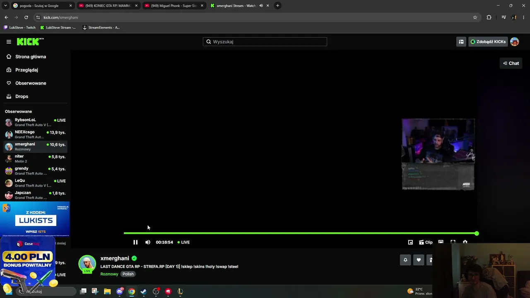530x298 pixels.
Task: View site information for kick.com
Action: tap(38, 17)
